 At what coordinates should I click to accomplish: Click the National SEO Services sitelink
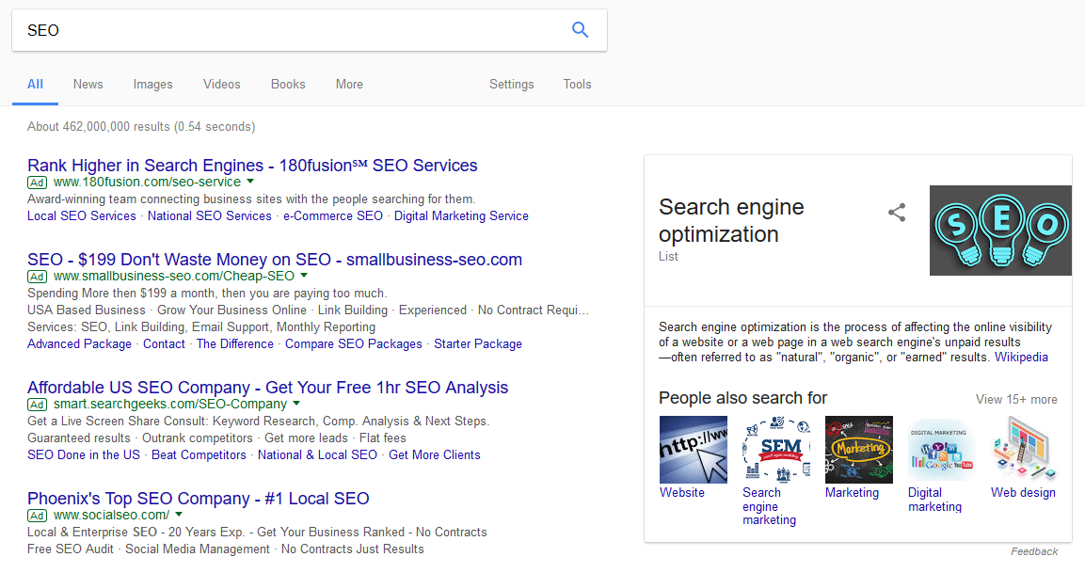[x=210, y=215]
